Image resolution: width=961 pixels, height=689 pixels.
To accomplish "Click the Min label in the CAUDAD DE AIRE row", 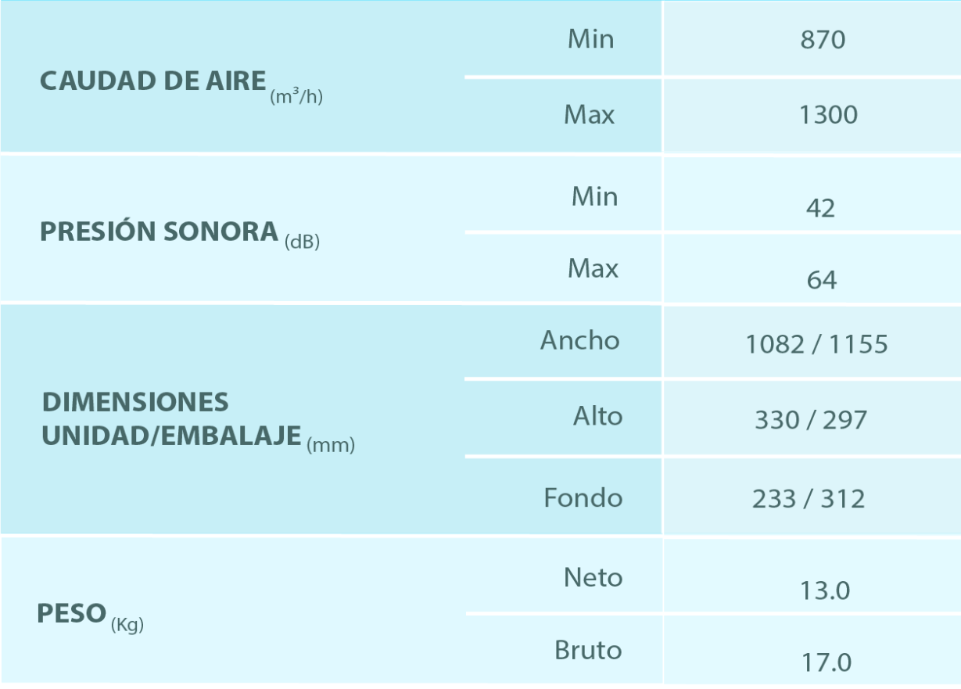I will click(590, 39).
